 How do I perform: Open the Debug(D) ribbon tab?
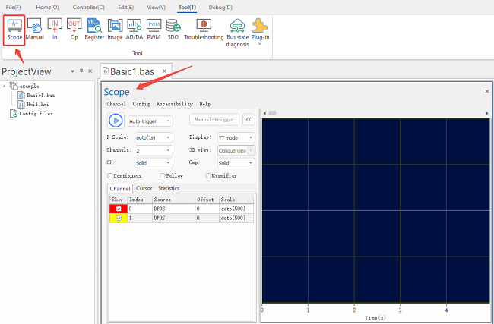[220, 7]
